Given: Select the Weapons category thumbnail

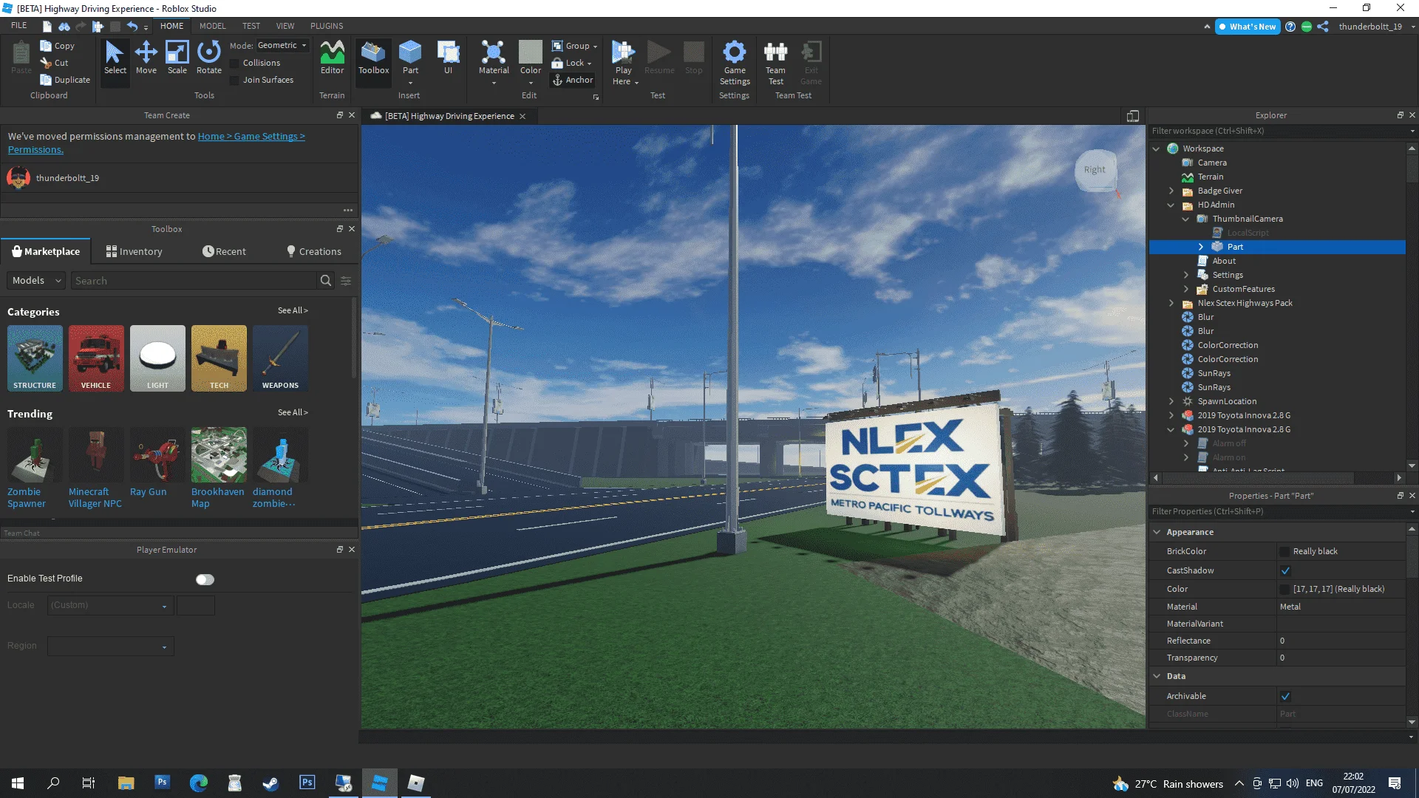Looking at the screenshot, I should [280, 358].
